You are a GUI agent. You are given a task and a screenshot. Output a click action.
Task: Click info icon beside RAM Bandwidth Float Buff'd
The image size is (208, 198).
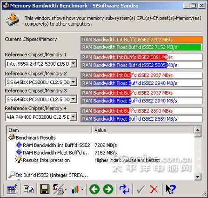pyautogui.click(x=19, y=152)
